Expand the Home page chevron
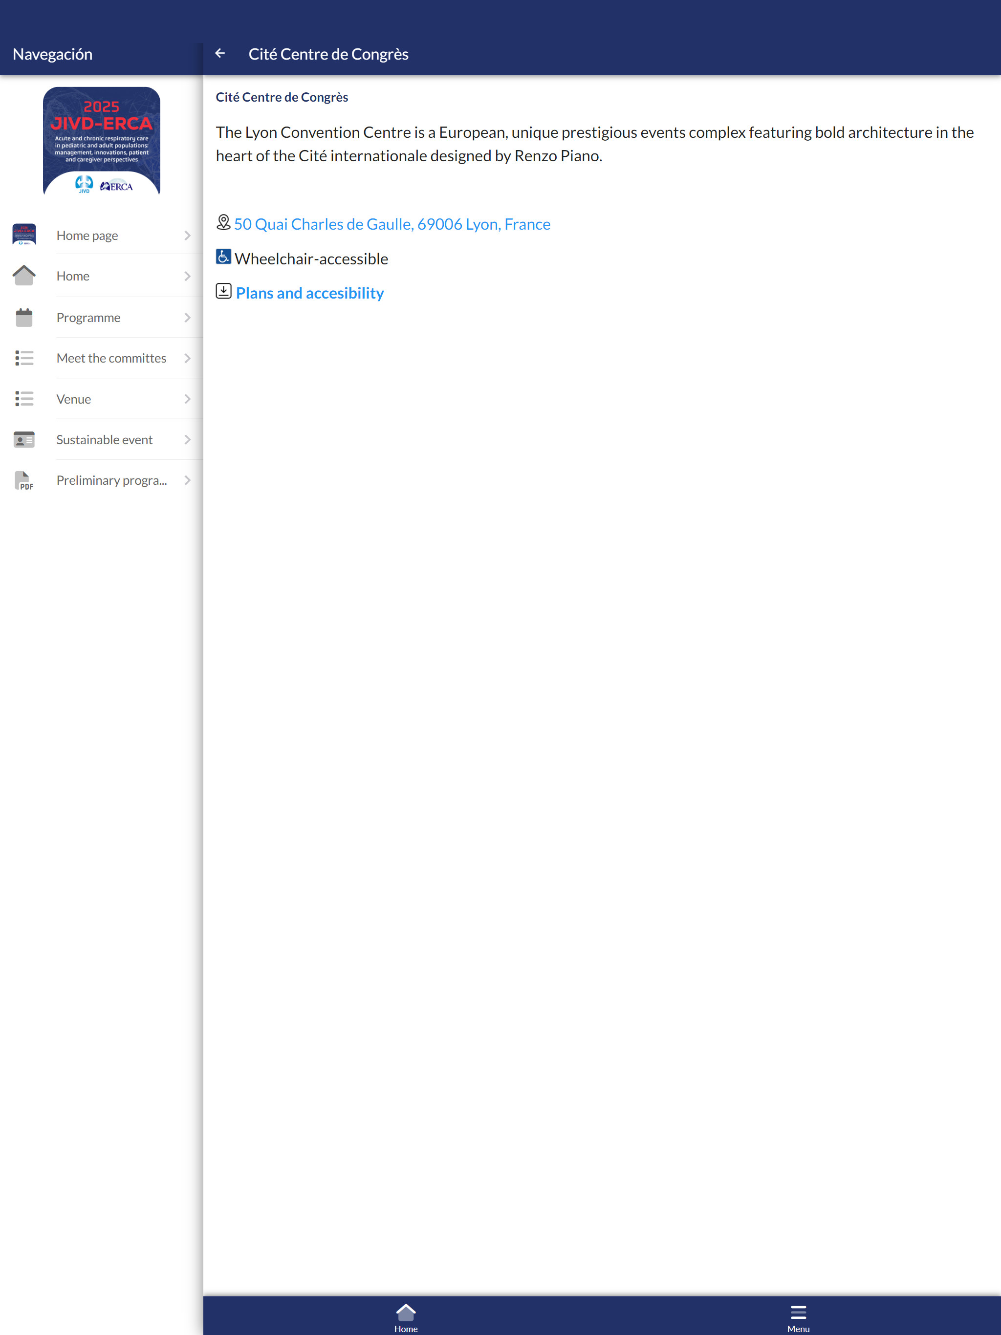The height and width of the screenshot is (1335, 1001). point(187,236)
